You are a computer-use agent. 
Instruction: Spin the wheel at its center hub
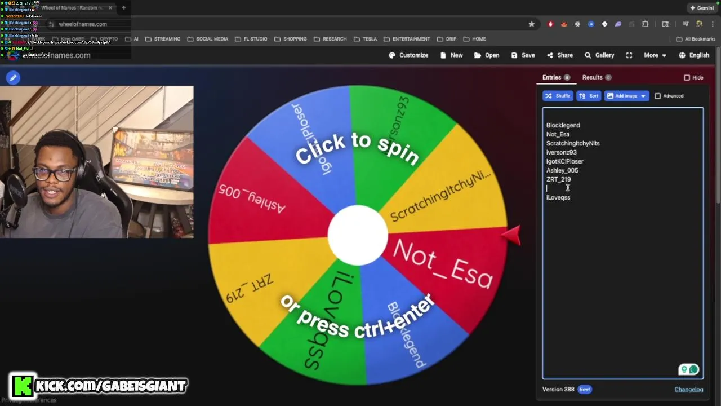click(358, 235)
